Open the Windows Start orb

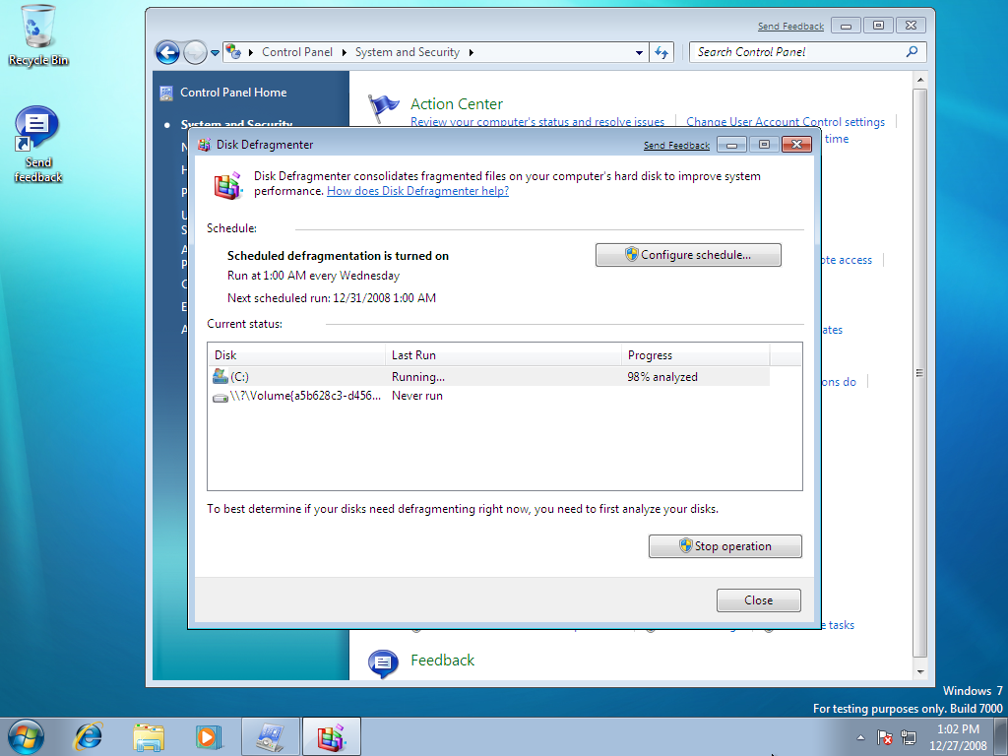coord(27,736)
